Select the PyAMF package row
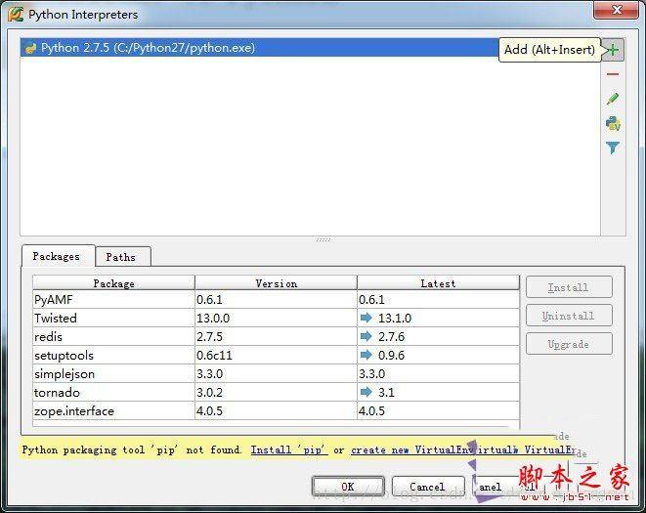The height and width of the screenshot is (513, 646). pyautogui.click(x=113, y=300)
